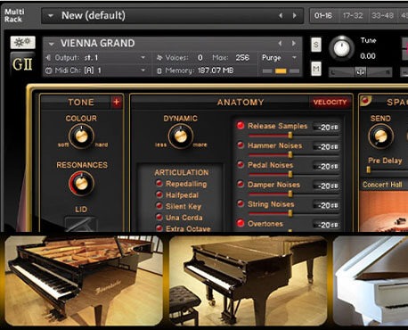408x330 pixels.
Task: Switch to rack page 17-32
Action: [353, 15]
